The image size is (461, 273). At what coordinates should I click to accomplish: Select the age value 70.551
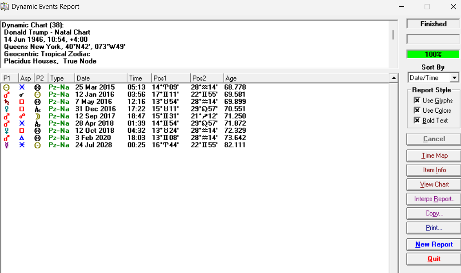[x=235, y=109]
